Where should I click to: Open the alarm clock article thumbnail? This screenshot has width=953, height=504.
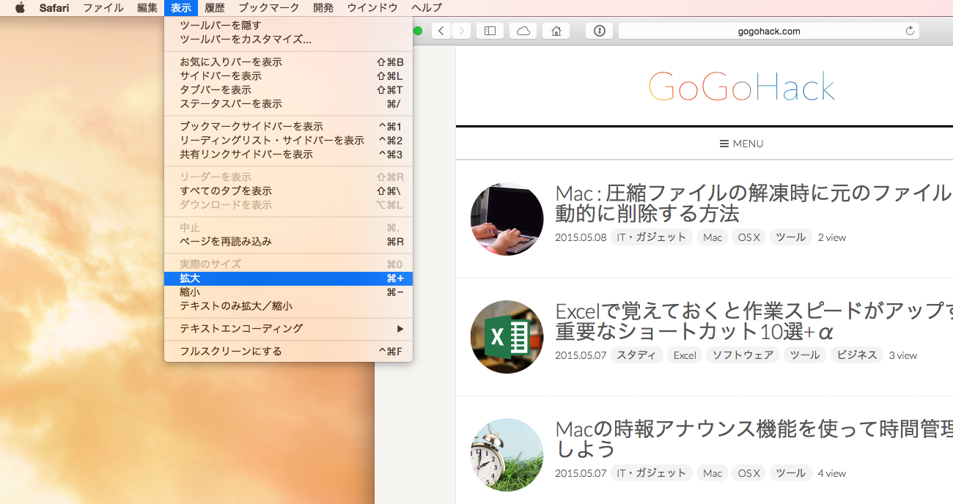[x=507, y=455]
